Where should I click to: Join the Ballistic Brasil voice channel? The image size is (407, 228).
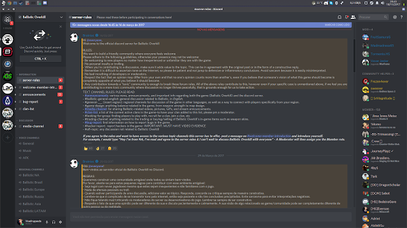click(x=40, y=182)
